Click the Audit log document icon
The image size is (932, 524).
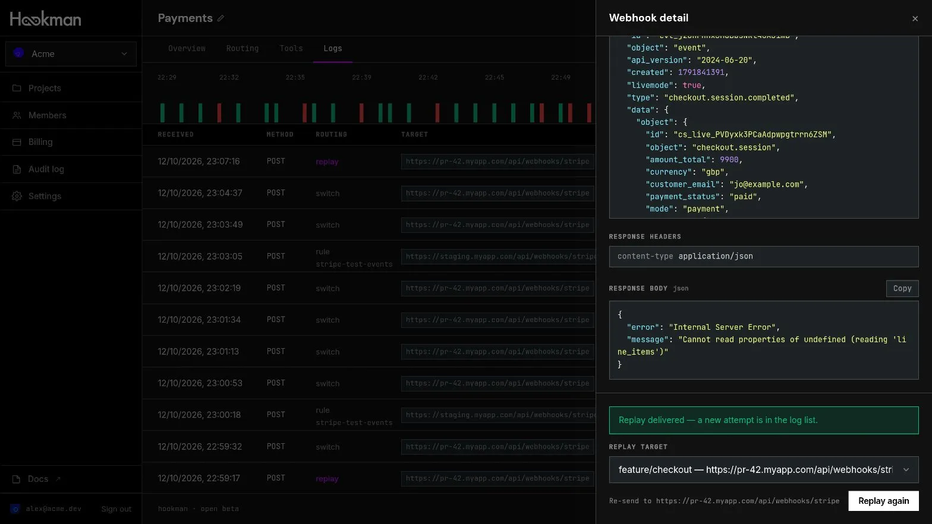point(17,169)
